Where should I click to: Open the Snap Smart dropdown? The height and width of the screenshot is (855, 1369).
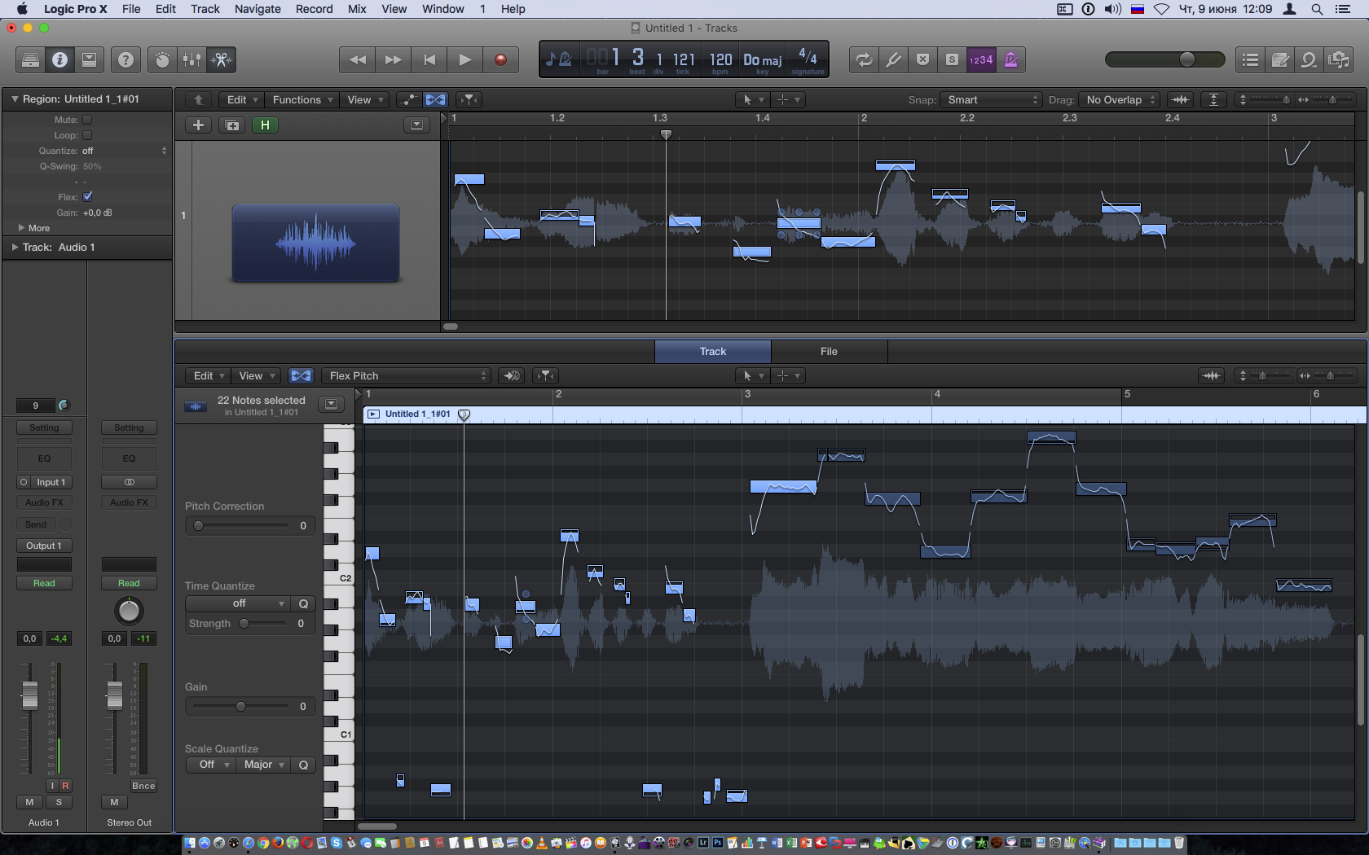click(x=991, y=99)
